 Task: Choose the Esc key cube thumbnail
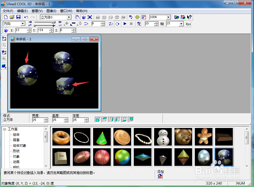(x=61, y=157)
